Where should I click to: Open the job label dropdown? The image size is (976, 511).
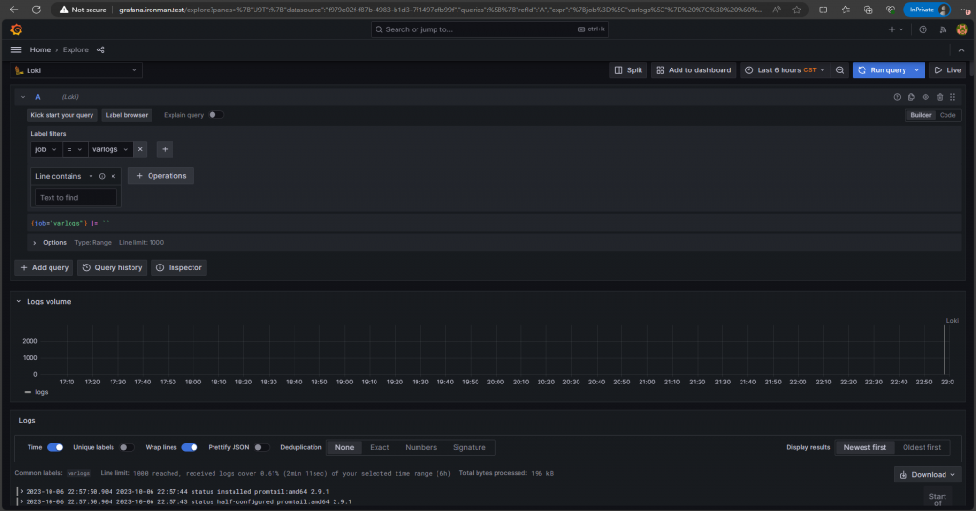click(x=46, y=149)
